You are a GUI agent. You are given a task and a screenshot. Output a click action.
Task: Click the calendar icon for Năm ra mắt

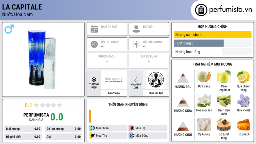coord(94,29)
